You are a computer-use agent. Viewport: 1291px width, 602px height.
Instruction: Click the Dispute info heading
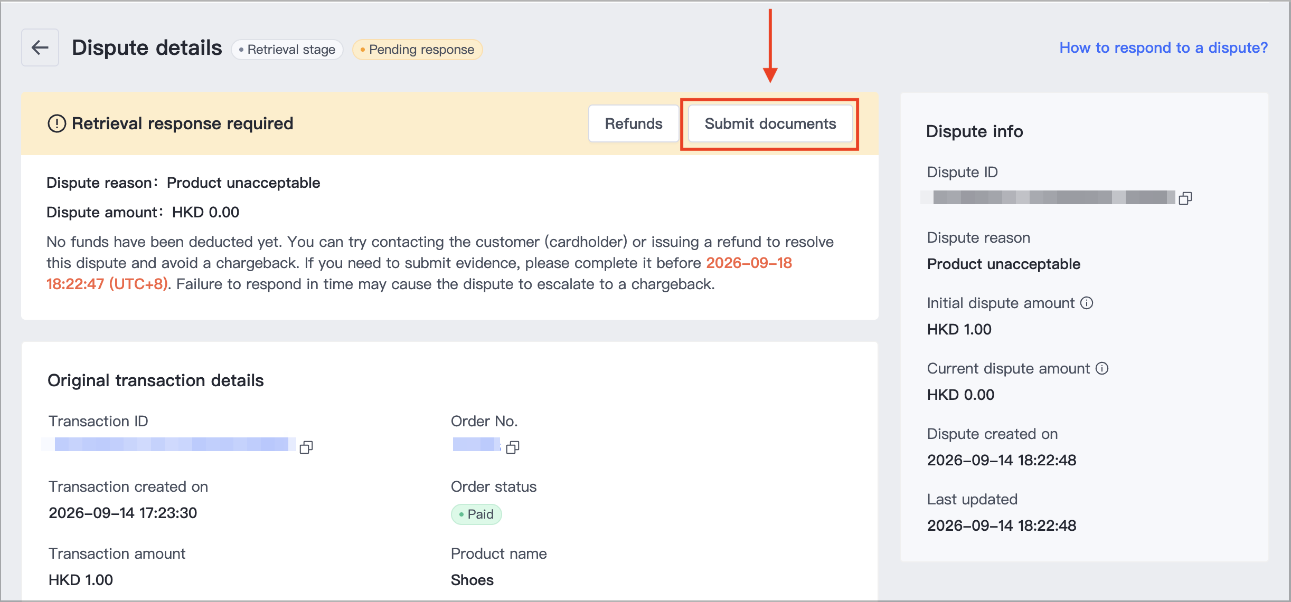pyautogui.click(x=975, y=131)
